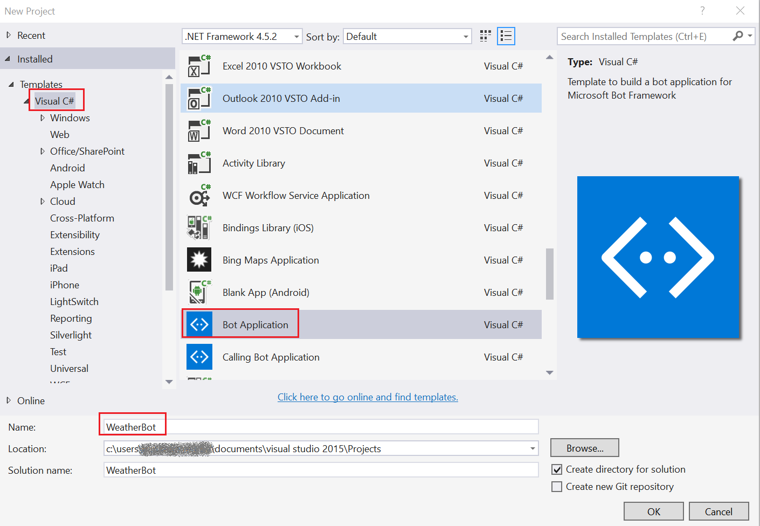Open search options dropdown arrow
This screenshot has height=526, width=760.
[x=750, y=36]
